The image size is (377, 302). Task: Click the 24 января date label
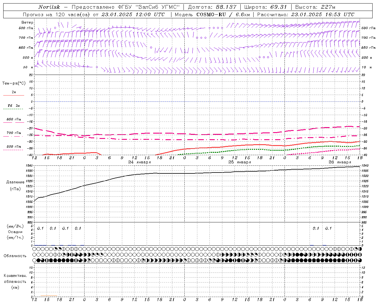139,162
